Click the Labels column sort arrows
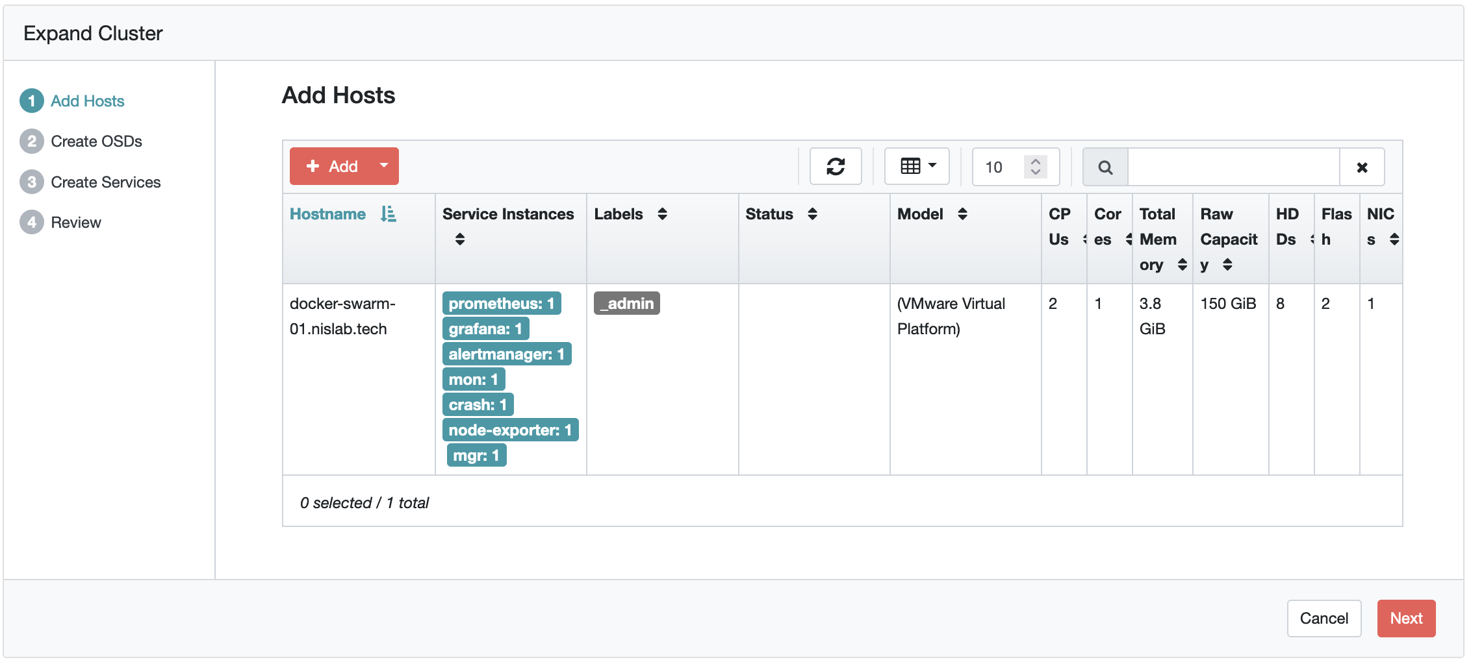 [x=662, y=214]
